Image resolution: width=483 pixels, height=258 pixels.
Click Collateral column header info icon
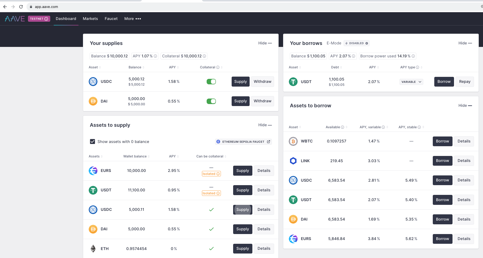pos(218,67)
